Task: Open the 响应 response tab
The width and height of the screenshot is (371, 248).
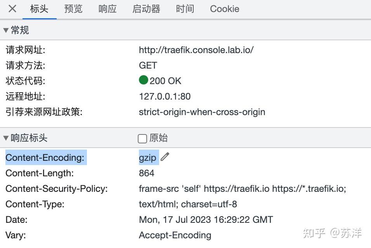Action: click(107, 9)
